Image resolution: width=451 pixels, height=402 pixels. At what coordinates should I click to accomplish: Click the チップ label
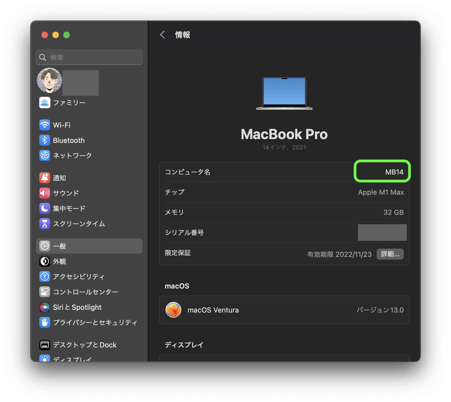pos(175,192)
